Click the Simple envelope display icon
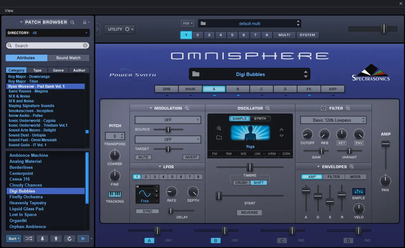 (359, 192)
